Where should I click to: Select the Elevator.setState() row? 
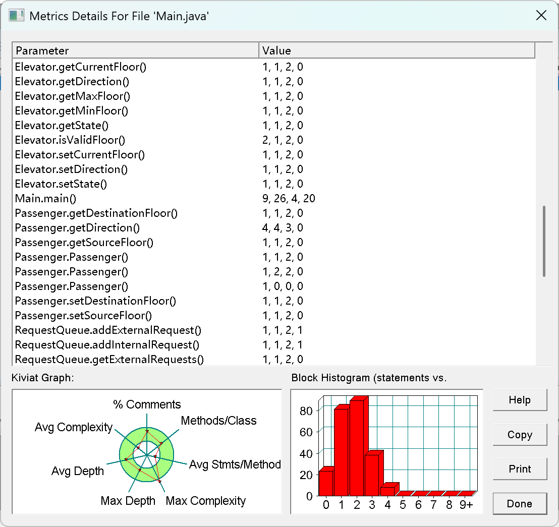pos(274,184)
